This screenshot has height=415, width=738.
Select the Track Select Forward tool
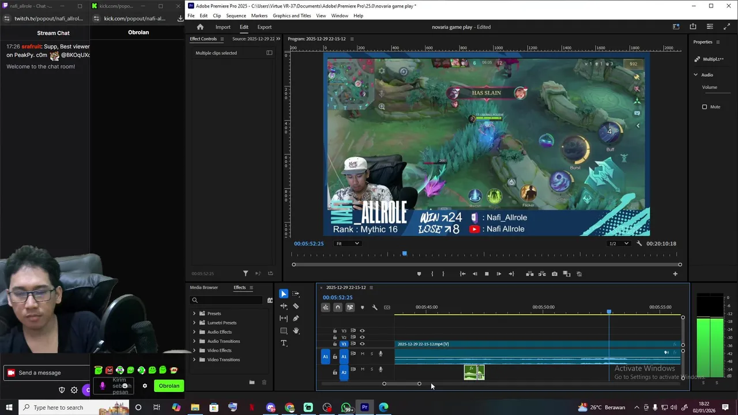click(x=296, y=294)
